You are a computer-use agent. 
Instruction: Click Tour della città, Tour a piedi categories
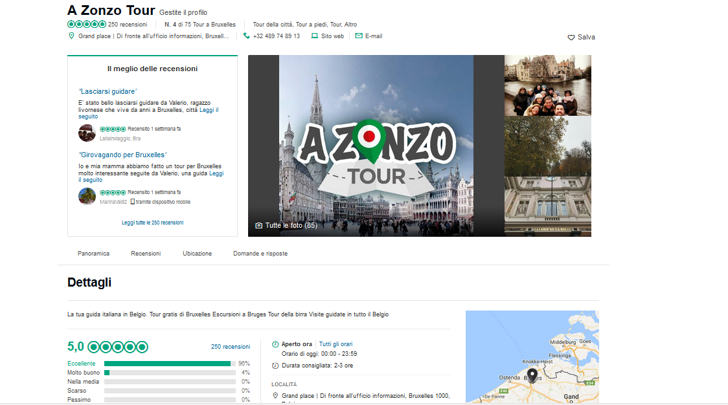click(x=304, y=24)
